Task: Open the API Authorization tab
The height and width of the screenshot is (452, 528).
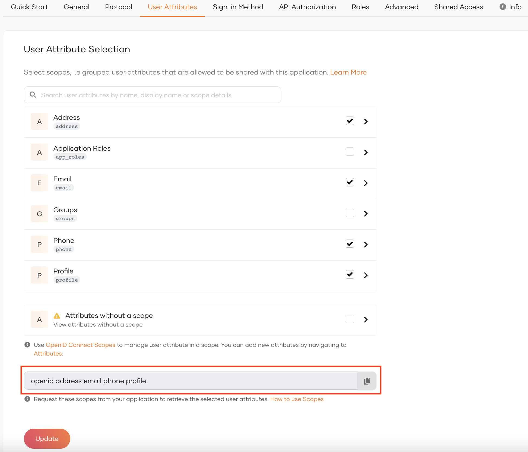Action: pyautogui.click(x=307, y=7)
